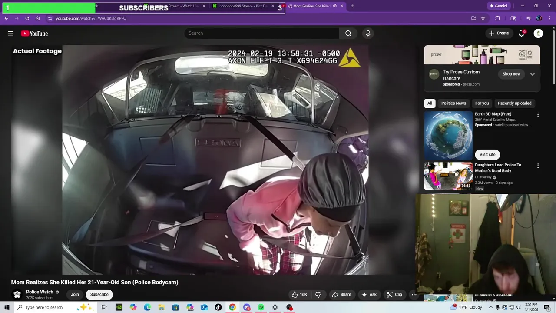Image resolution: width=556 pixels, height=313 pixels.
Task: Open Settings gear from the taskbar
Action: pyautogui.click(x=275, y=307)
